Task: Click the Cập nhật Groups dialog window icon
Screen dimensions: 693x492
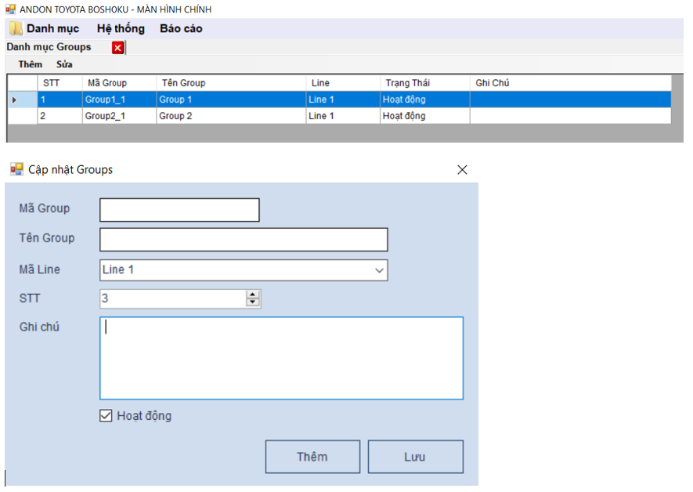Action: (16, 169)
